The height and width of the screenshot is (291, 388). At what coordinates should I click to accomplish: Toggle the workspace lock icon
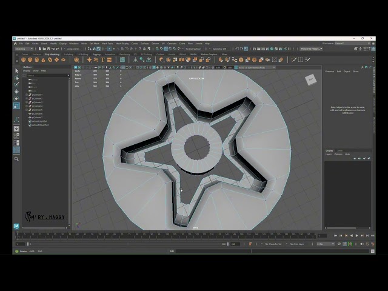[x=373, y=43]
